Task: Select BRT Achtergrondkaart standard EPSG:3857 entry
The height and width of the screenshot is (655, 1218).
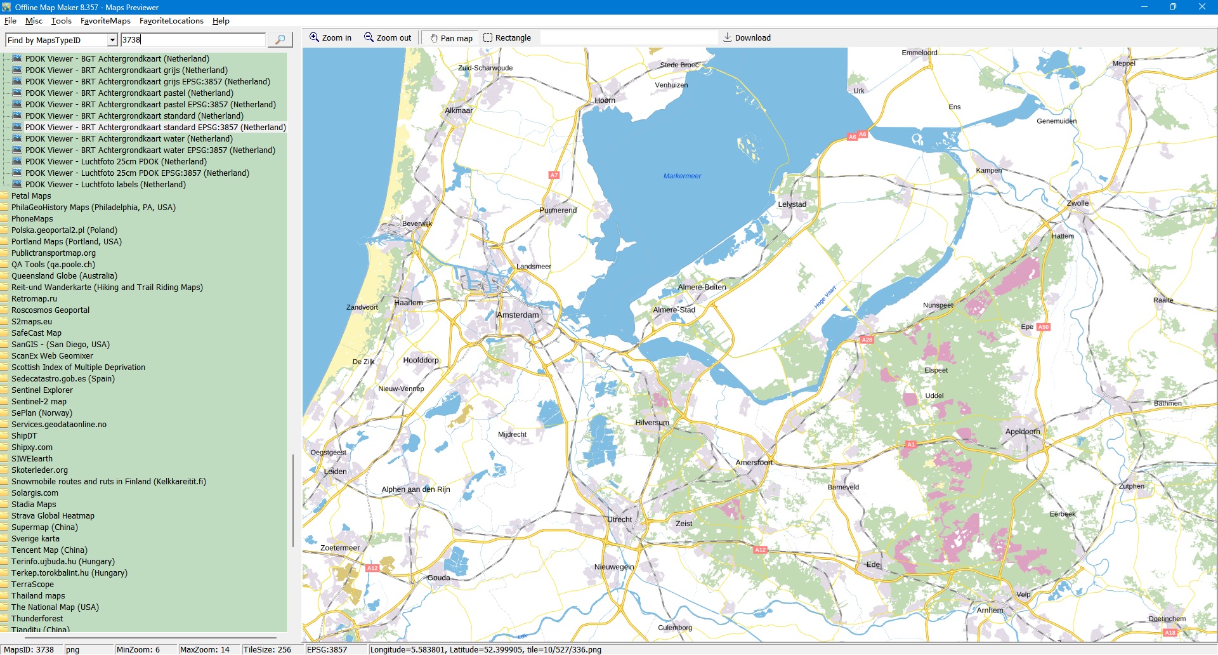Action: (x=155, y=128)
